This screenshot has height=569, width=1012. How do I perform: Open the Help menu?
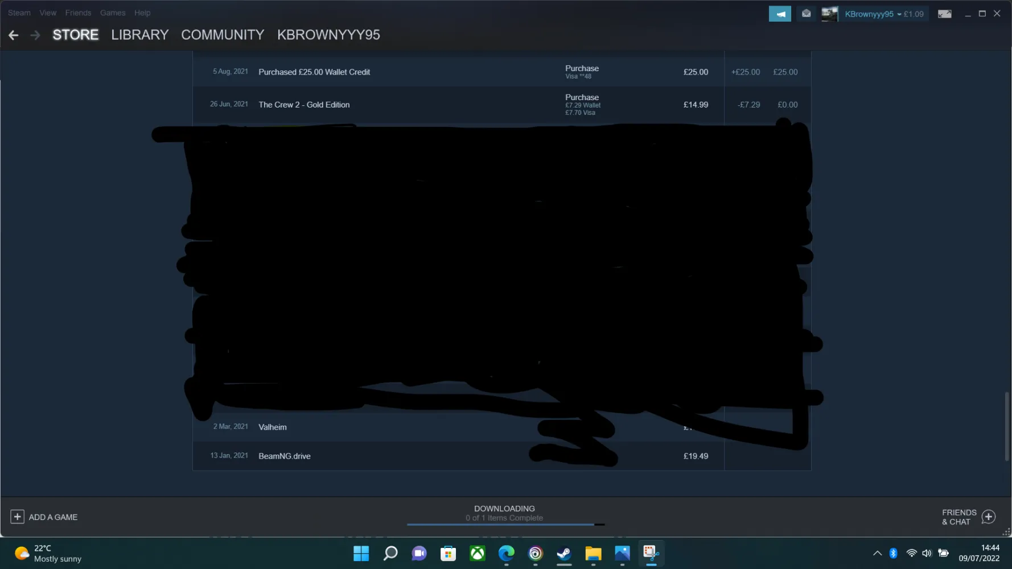tap(142, 13)
